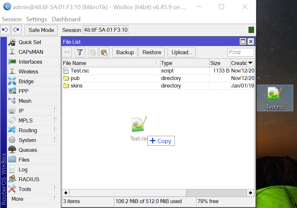
Task: Click the Backup button
Action: point(125,52)
